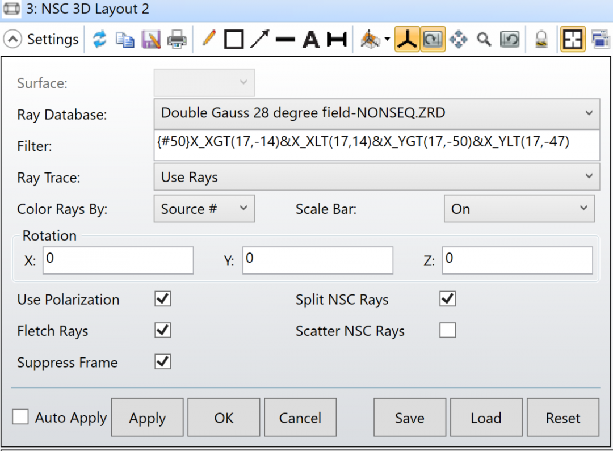Click the lock window icon

point(541,40)
